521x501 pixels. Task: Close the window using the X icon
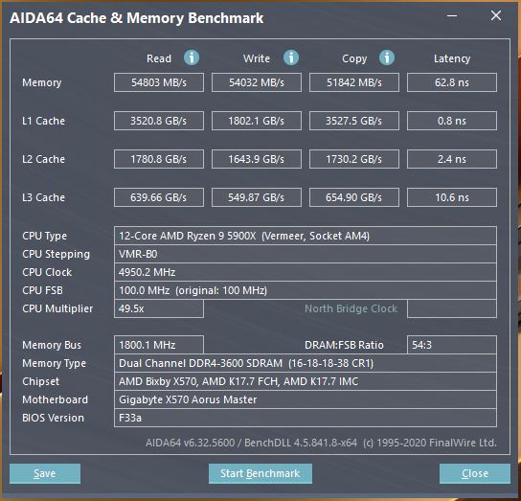[x=496, y=15]
